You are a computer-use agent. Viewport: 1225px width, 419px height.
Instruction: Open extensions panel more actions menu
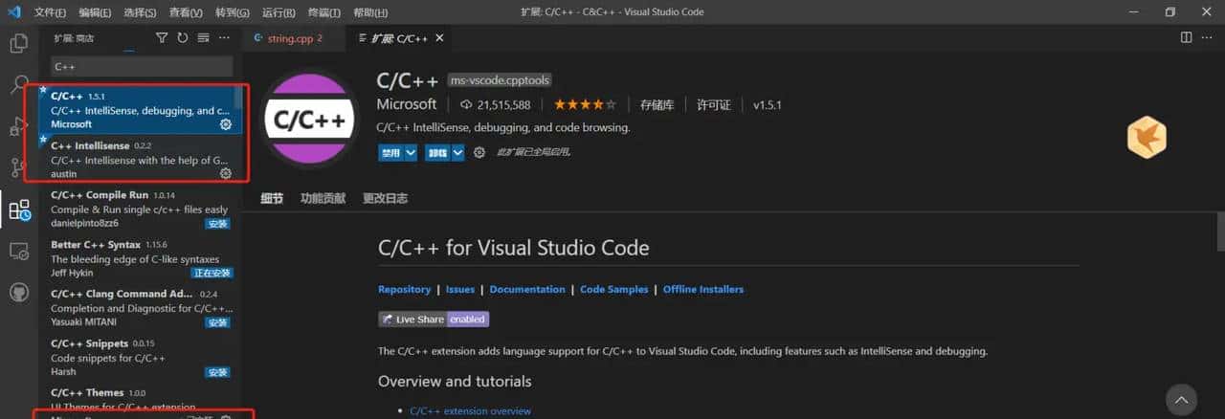[x=225, y=38]
